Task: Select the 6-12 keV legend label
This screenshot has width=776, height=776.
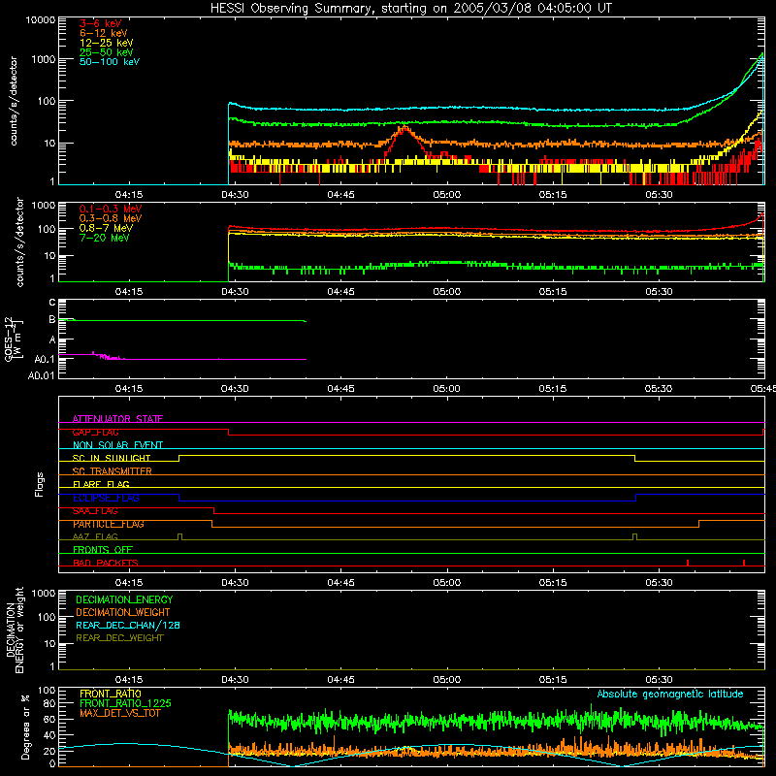Action: pos(104,33)
